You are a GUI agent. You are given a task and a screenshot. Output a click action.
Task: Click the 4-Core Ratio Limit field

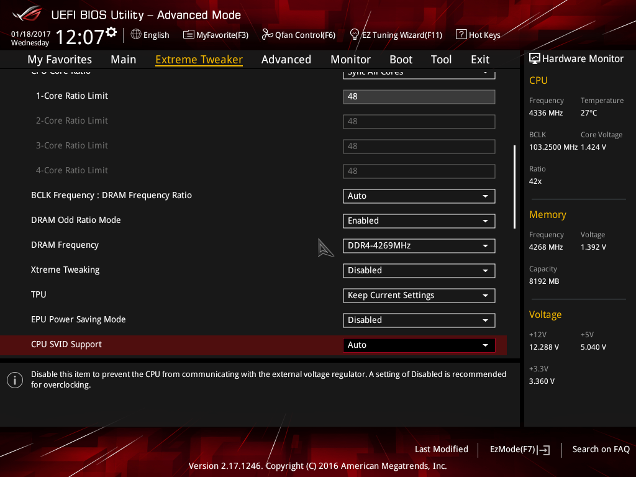click(x=419, y=171)
